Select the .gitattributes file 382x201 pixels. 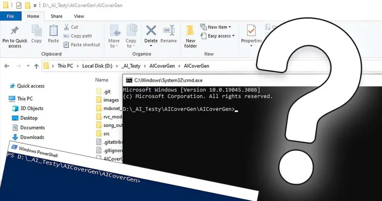click(x=109, y=142)
